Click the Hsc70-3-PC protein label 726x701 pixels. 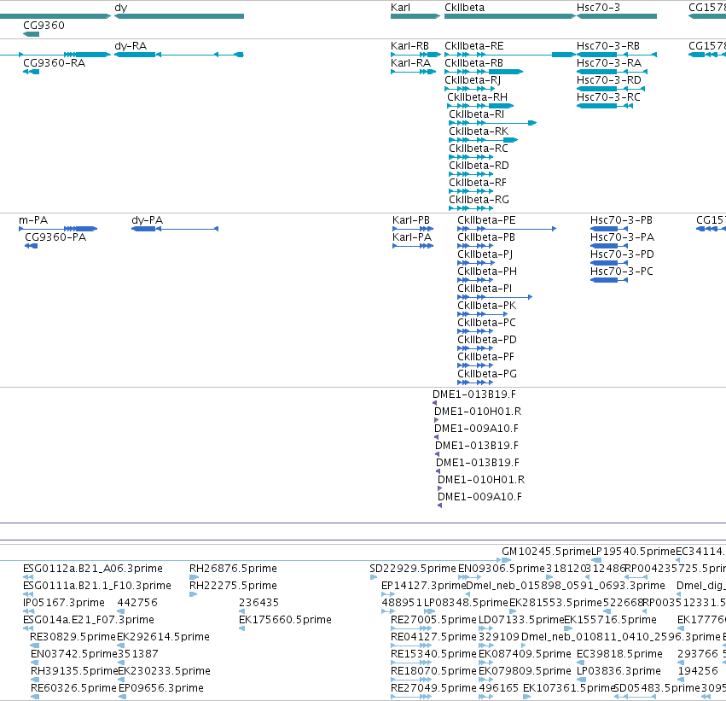[x=622, y=272]
